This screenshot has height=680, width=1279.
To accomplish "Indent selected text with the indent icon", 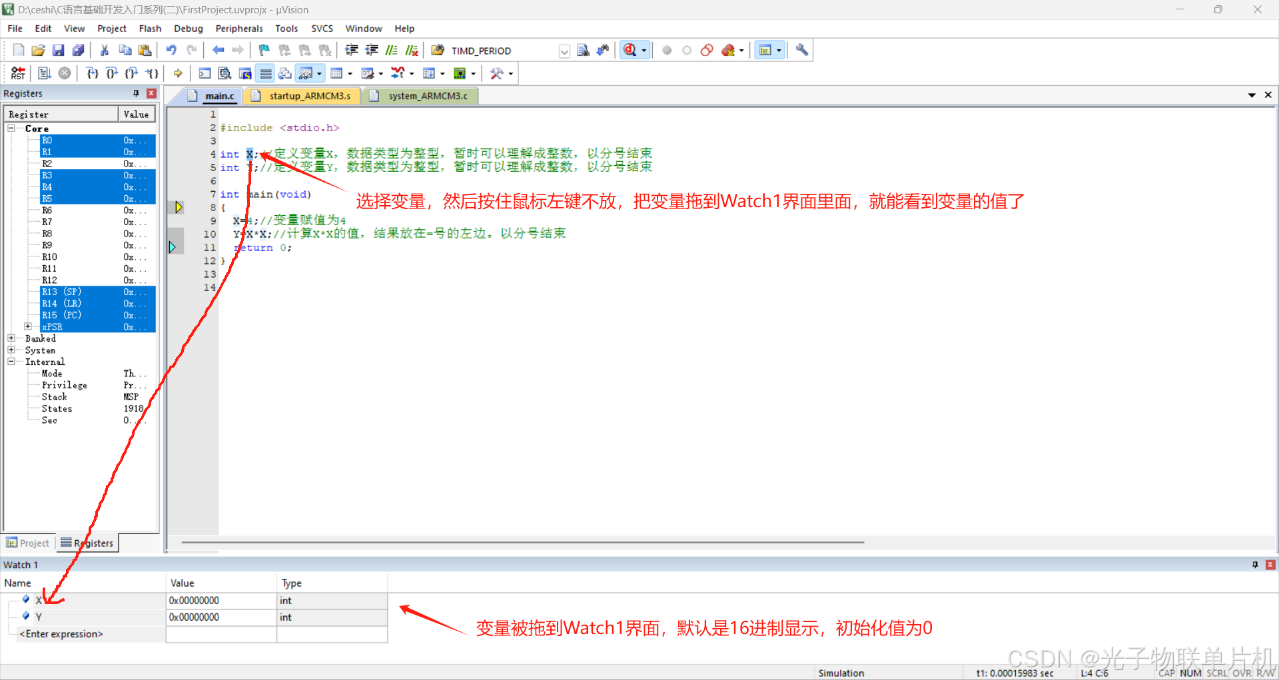I will click(x=352, y=51).
